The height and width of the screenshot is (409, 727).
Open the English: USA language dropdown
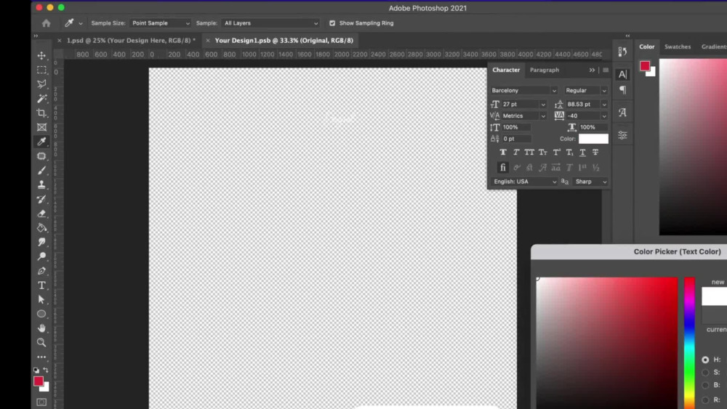click(524, 182)
